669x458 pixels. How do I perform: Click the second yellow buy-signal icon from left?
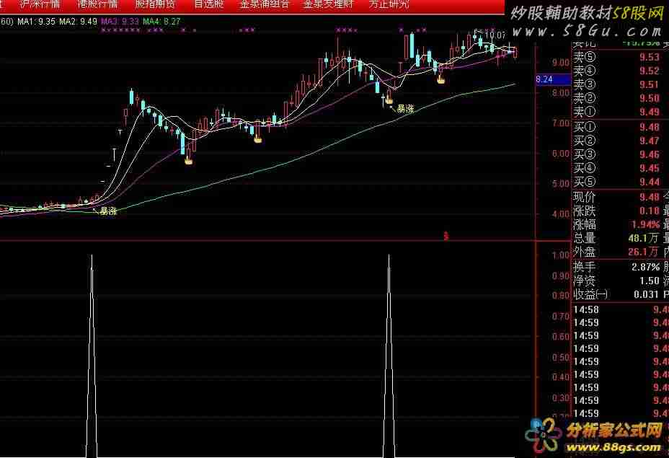tap(257, 138)
